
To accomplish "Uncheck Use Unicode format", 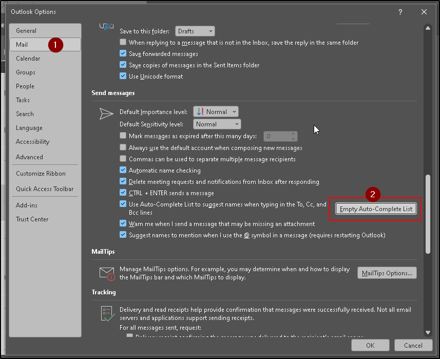I will click(123, 76).
